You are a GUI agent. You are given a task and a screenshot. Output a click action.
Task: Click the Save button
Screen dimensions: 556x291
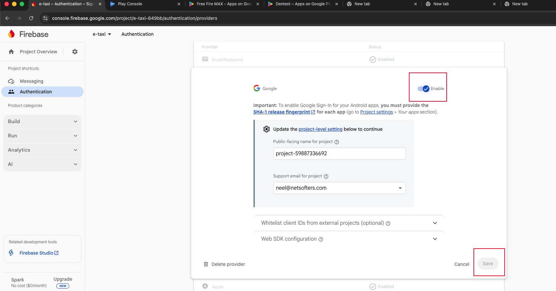(488, 264)
